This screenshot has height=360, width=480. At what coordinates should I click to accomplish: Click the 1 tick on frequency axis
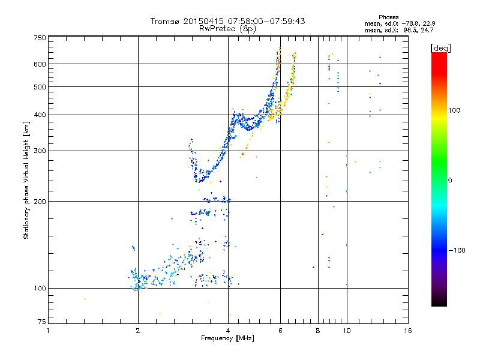(x=48, y=331)
